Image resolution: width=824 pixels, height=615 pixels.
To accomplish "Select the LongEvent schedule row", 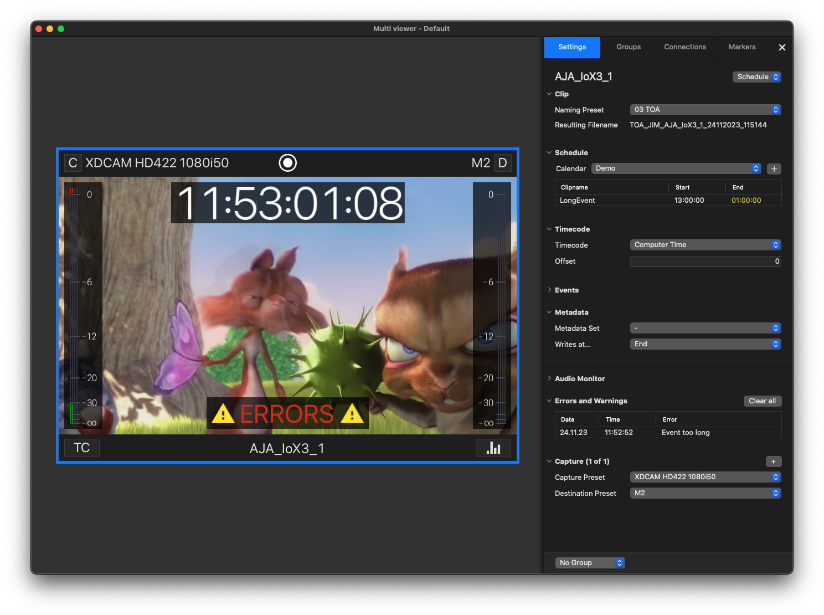I will (668, 201).
